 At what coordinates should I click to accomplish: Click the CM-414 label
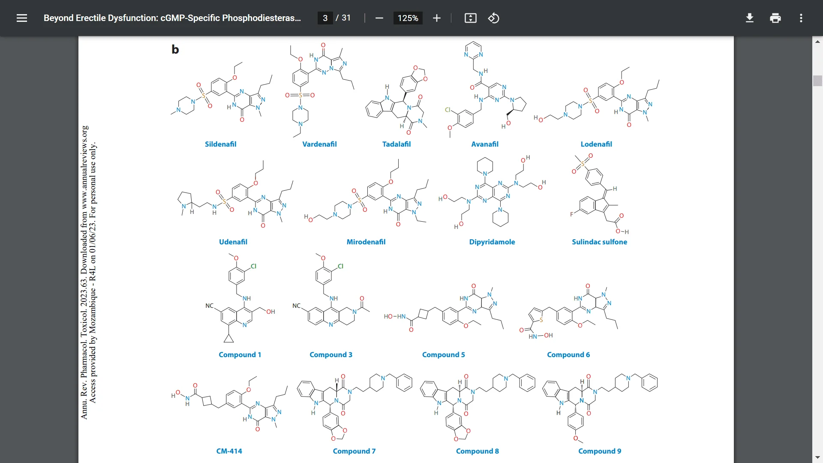click(229, 451)
